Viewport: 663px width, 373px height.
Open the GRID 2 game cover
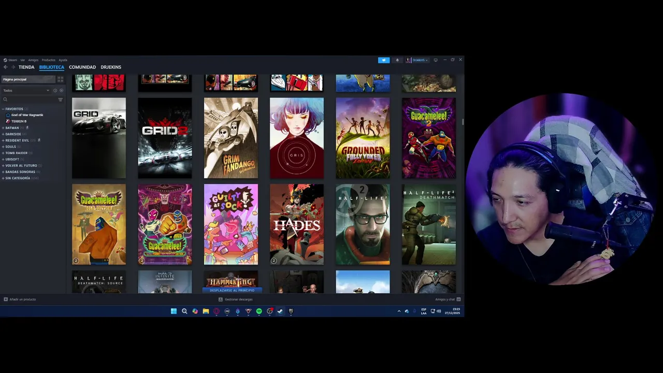click(165, 138)
